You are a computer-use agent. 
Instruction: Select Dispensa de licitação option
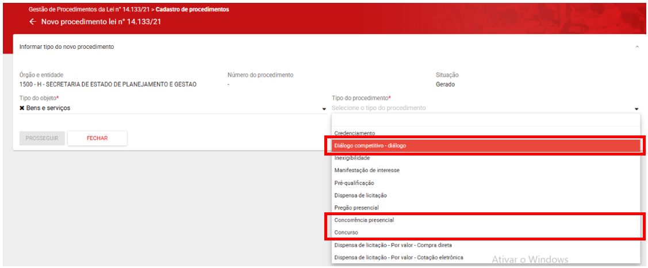[361, 196]
